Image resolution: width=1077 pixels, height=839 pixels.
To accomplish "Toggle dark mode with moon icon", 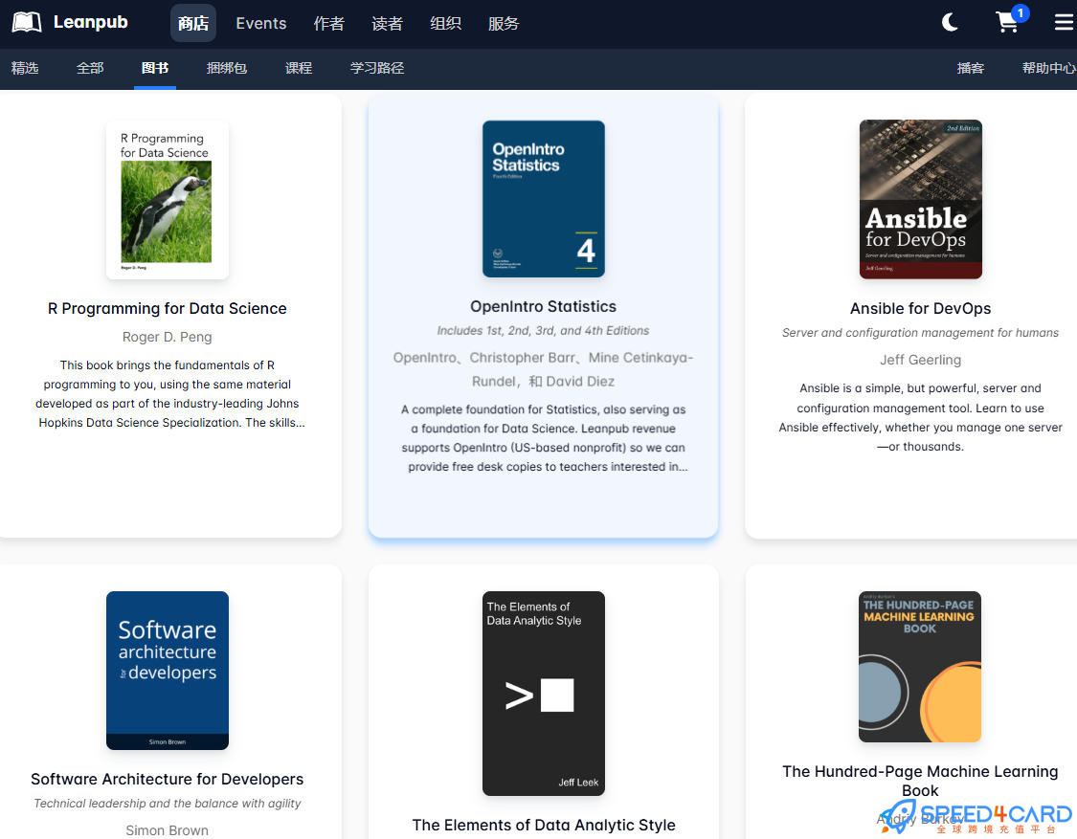I will coord(950,23).
